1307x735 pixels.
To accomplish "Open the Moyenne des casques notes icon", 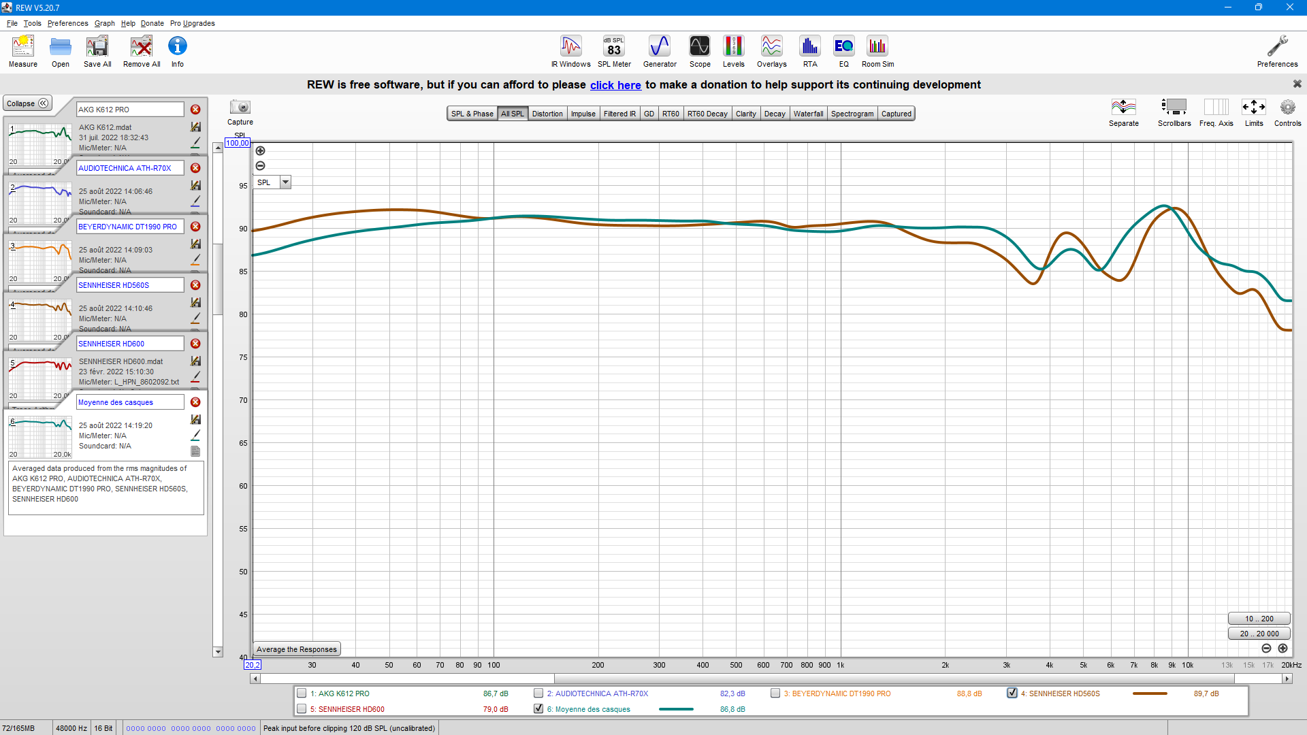I will [195, 451].
